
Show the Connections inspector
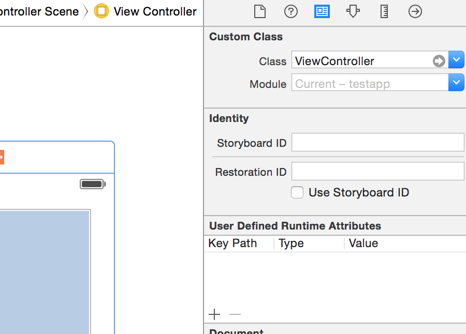pyautogui.click(x=415, y=11)
